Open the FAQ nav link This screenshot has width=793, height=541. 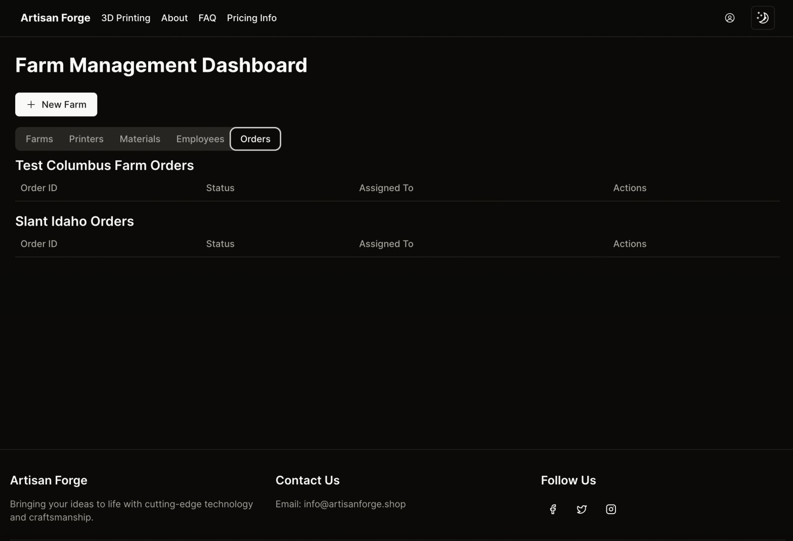click(x=207, y=18)
